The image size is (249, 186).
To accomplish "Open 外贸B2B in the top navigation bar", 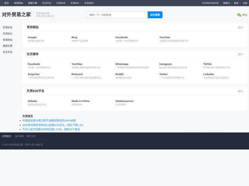I will pyautogui.click(x=61, y=3).
